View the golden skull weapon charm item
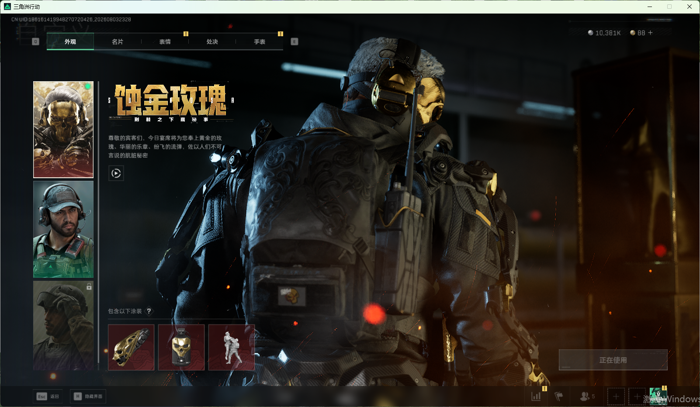Viewport: 700px width, 407px height. pos(131,347)
